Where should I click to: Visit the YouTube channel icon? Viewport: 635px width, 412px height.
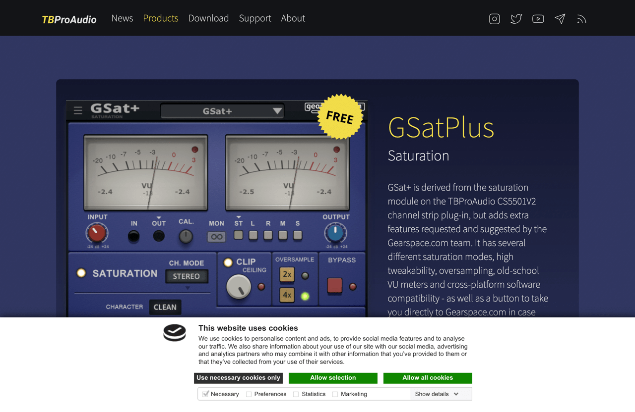click(x=538, y=18)
